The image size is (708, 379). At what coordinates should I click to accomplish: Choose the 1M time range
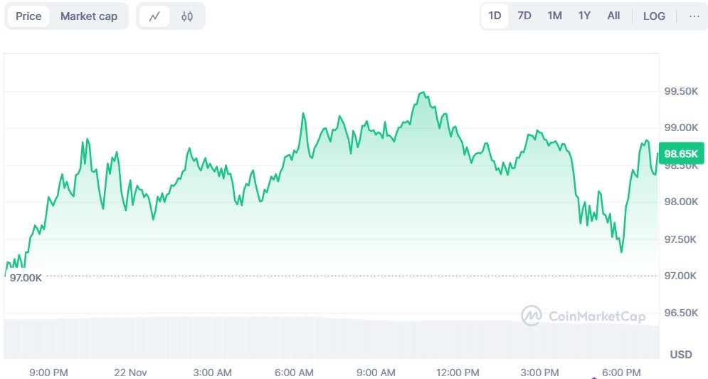point(555,16)
